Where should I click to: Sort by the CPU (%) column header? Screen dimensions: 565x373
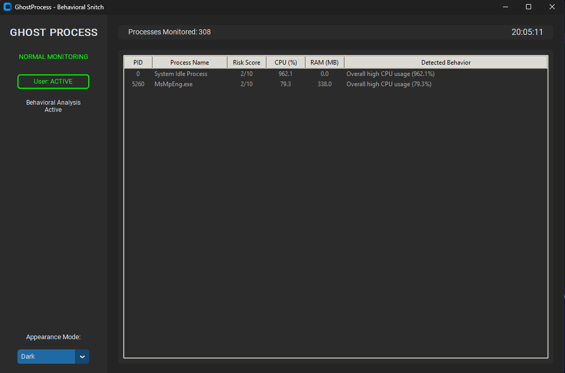pyautogui.click(x=286, y=62)
